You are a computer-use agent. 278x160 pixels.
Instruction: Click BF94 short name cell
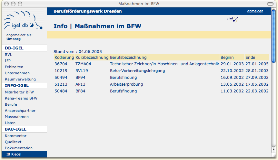click(80, 78)
